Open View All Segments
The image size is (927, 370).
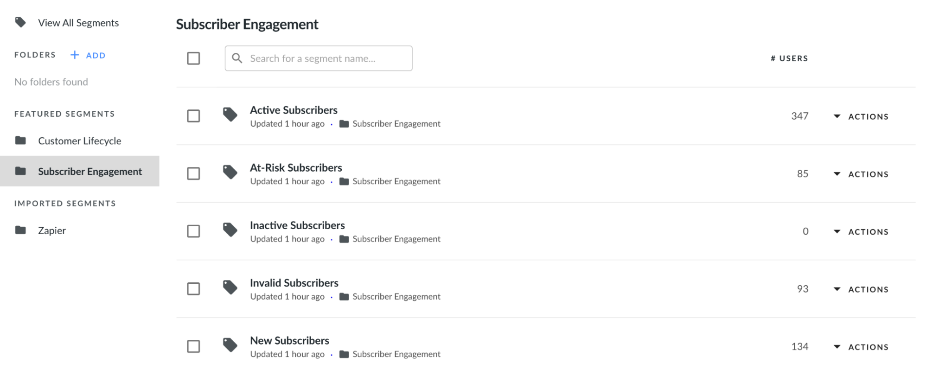(78, 23)
